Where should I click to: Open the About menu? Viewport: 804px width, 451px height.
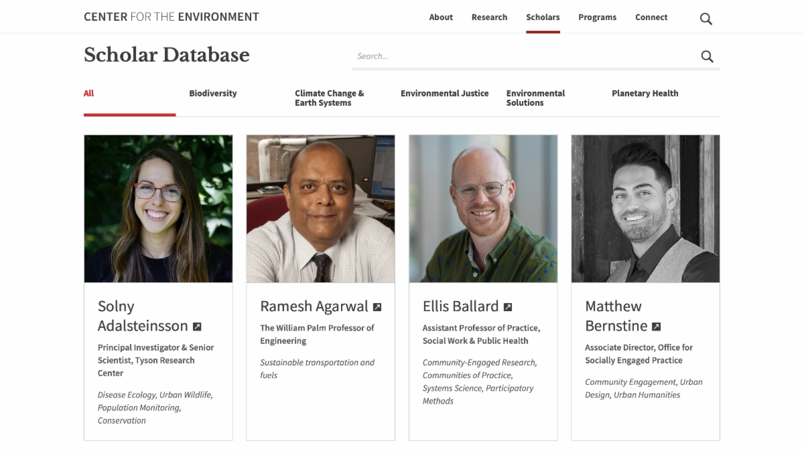click(441, 17)
